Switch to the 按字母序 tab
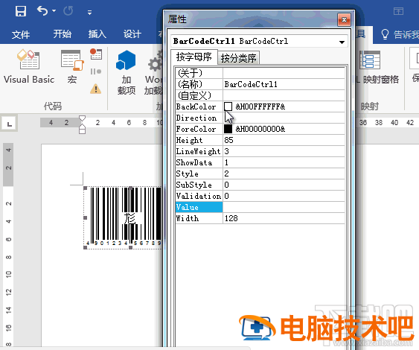Viewport: 419px width, 350px height. pyautogui.click(x=193, y=57)
